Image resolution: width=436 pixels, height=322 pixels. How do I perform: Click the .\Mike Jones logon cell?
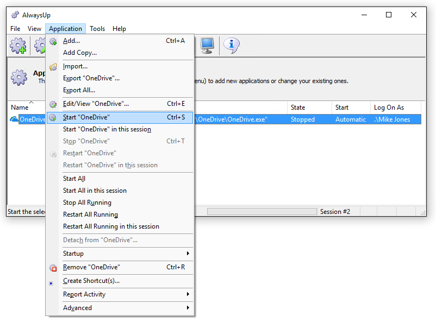(x=392, y=119)
